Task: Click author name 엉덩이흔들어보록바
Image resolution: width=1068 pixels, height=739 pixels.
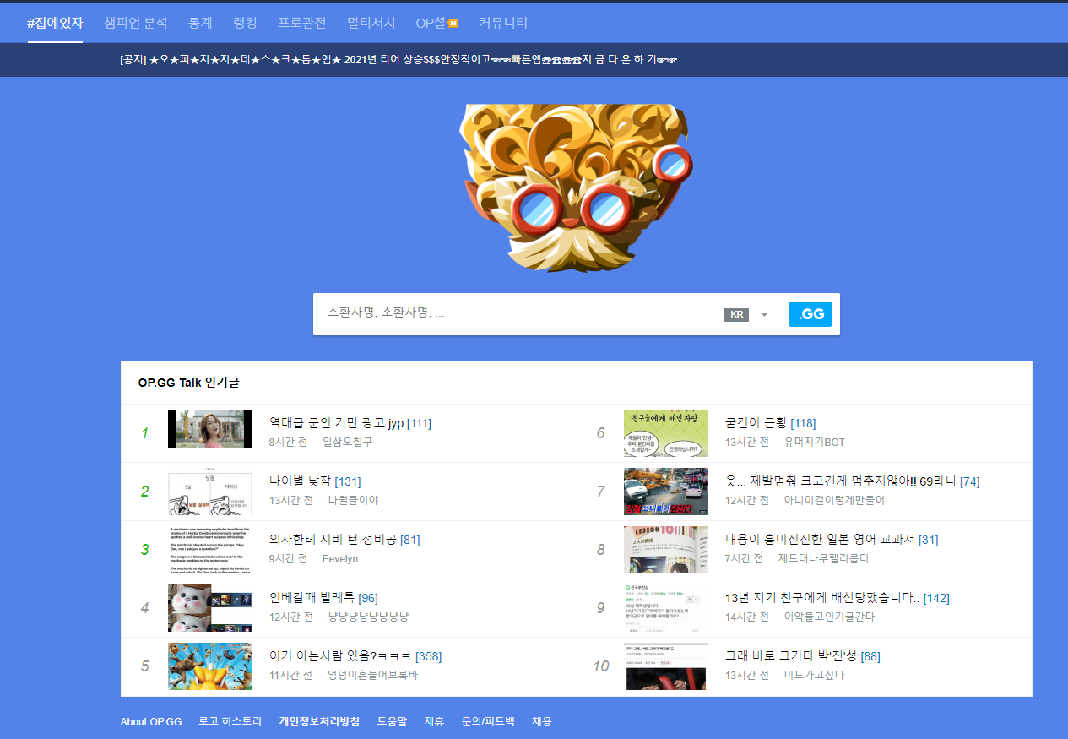Action: tap(372, 675)
